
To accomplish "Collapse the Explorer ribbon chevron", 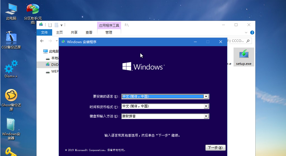I will pos(246,33).
